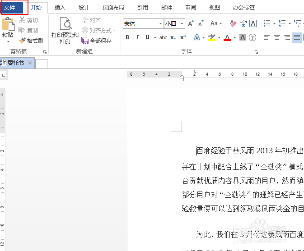
Task: Expand the bullet list dropdown arrow
Action: (x=274, y=23)
